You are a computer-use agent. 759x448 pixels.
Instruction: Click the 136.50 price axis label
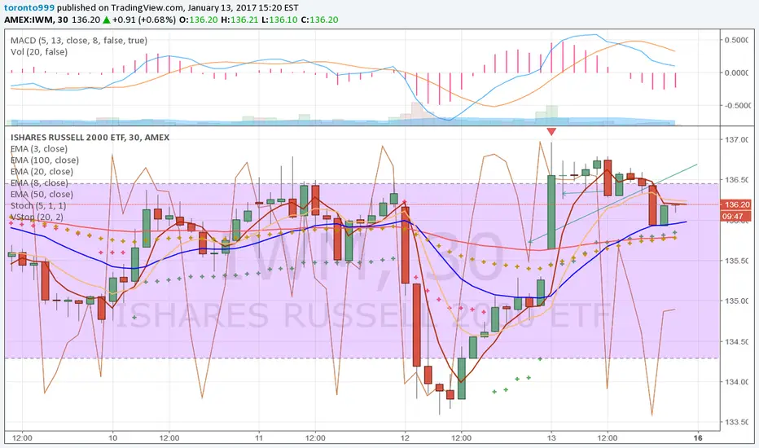pyautogui.click(x=736, y=180)
